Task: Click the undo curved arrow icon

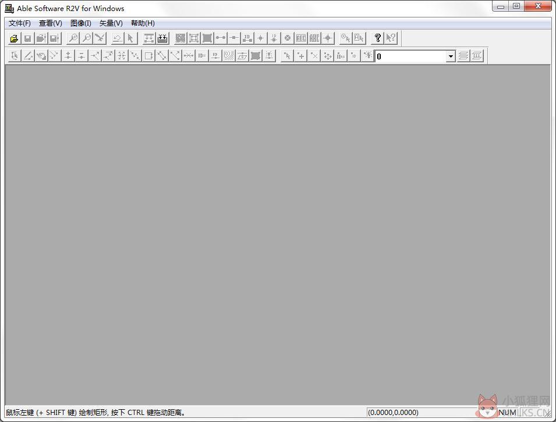Action: coord(117,38)
